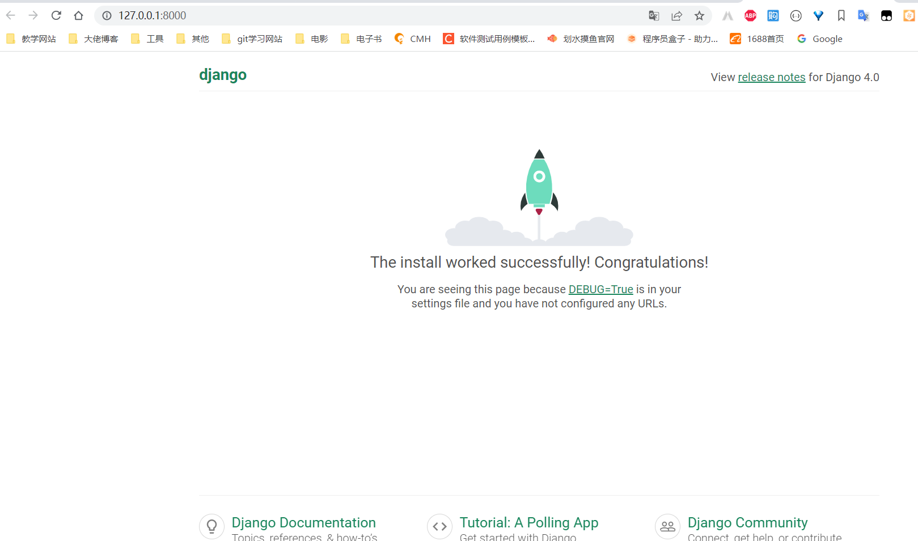
Task: Open the 划水摸鱼官网 bookmark
Action: 581,39
